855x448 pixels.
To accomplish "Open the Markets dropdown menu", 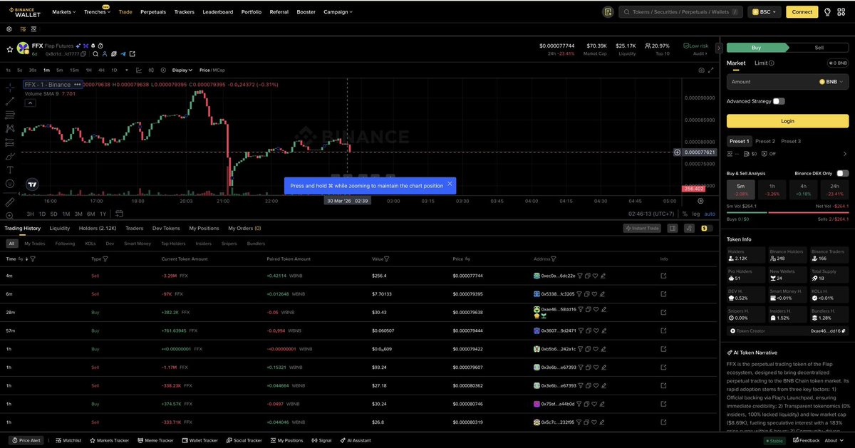I will [x=64, y=12].
